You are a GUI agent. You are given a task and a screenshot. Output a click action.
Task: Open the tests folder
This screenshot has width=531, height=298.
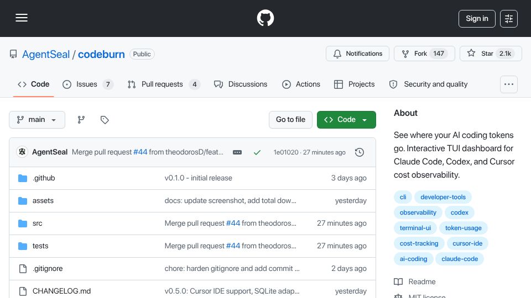coord(40,246)
